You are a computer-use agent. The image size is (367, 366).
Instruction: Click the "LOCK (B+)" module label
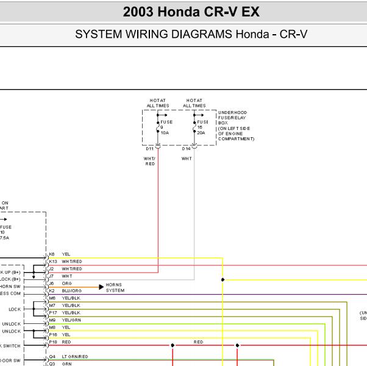click(10, 279)
